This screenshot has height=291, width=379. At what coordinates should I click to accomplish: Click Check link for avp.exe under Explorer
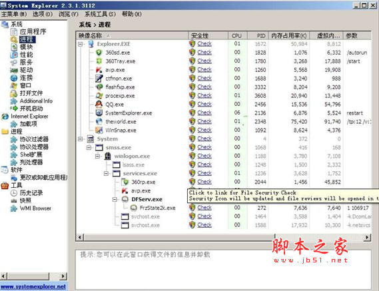pos(204,70)
